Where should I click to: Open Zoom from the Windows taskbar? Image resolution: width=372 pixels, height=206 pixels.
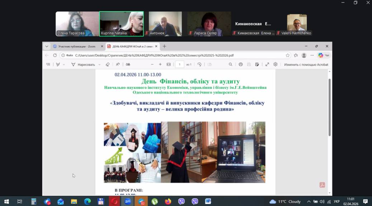[x=128, y=202]
